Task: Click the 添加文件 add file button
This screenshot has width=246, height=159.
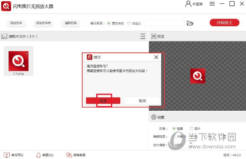Action: [16, 23]
